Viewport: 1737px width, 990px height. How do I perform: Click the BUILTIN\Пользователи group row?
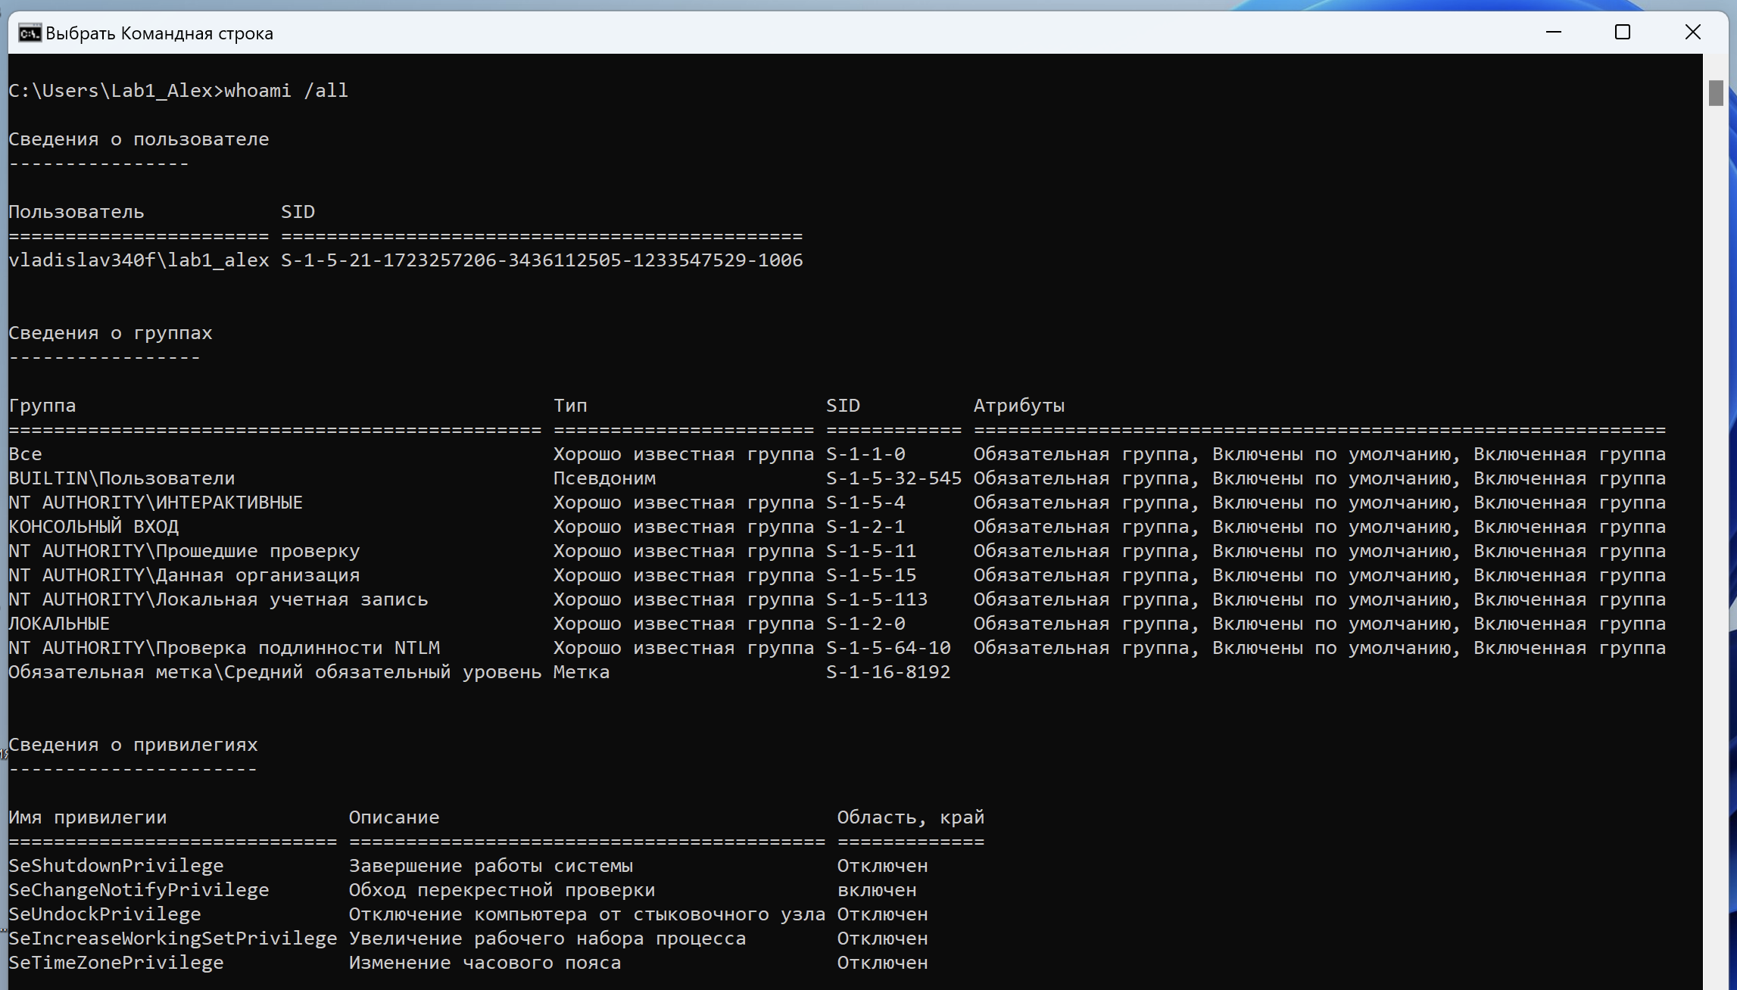(122, 478)
